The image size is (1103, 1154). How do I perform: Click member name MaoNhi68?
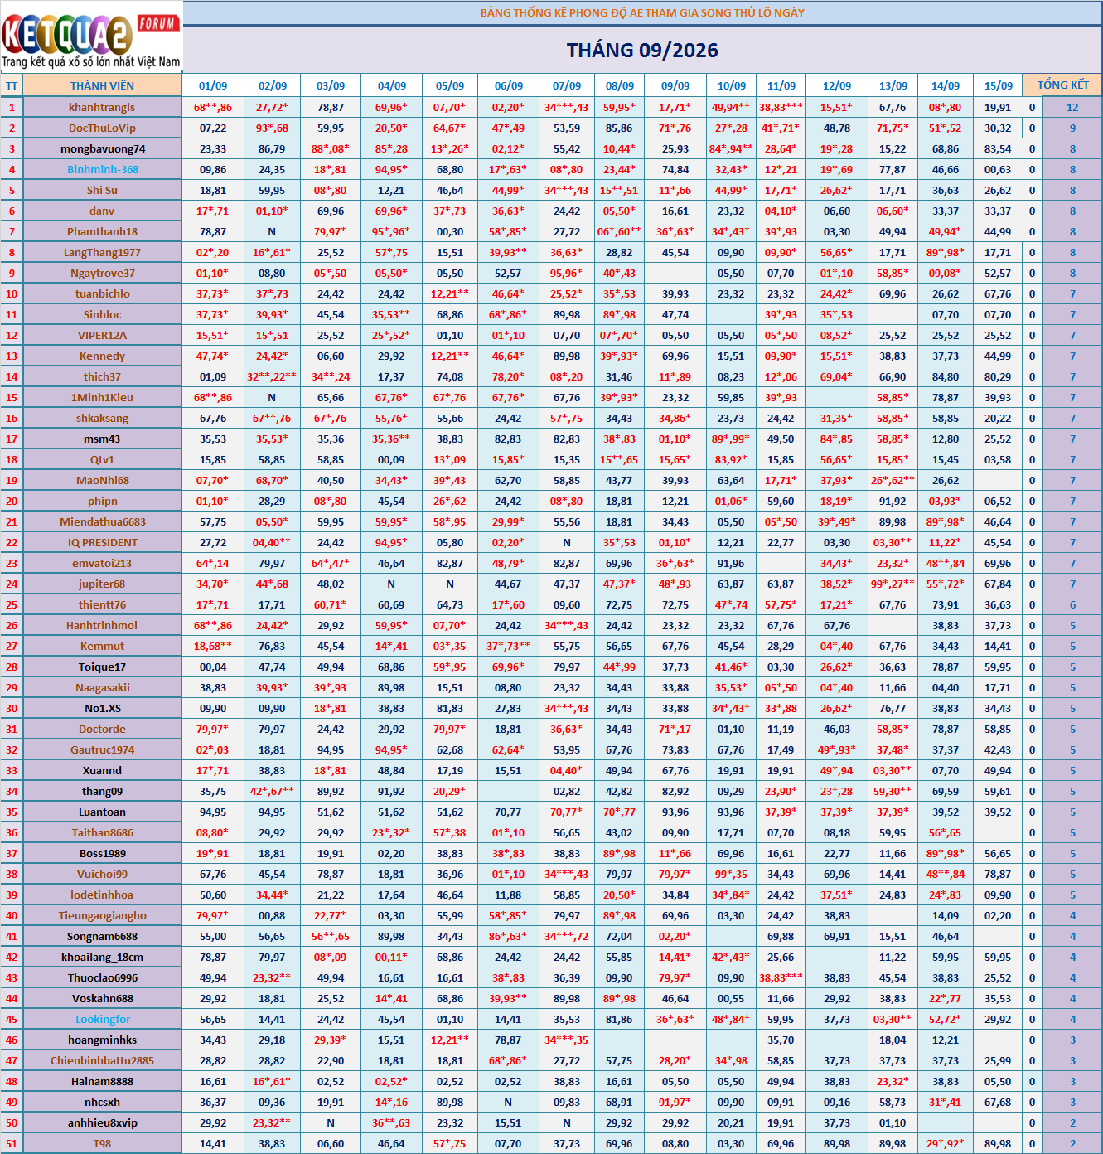click(x=102, y=480)
